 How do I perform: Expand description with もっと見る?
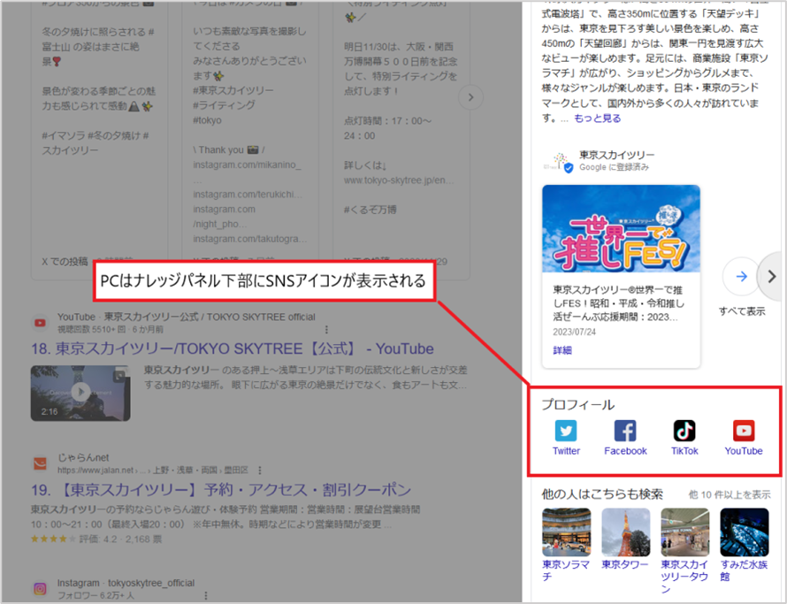click(x=597, y=118)
